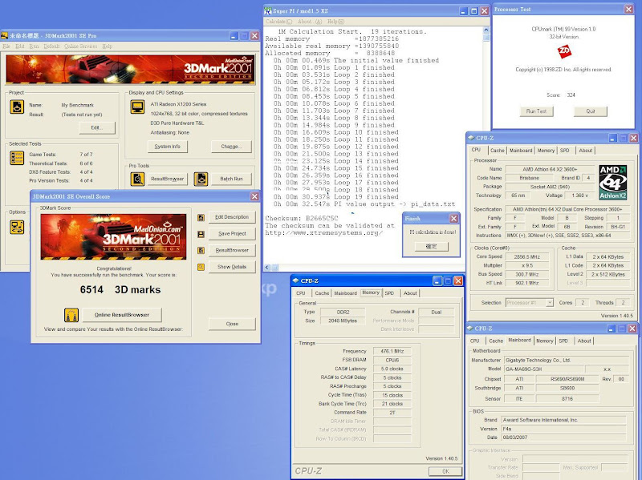Switch to Cache tab in CPU-Z Mainboard window
Viewport: 642px width, 480px height.
tap(496, 341)
